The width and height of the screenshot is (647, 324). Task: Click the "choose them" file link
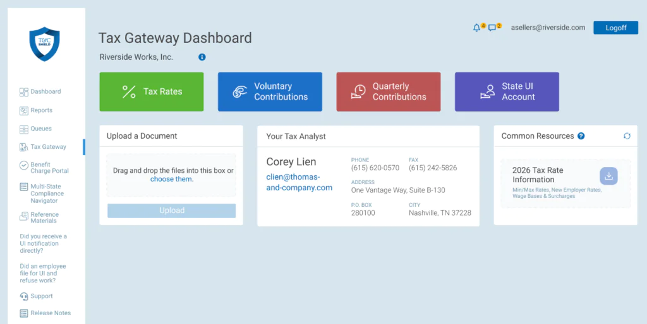(x=171, y=179)
